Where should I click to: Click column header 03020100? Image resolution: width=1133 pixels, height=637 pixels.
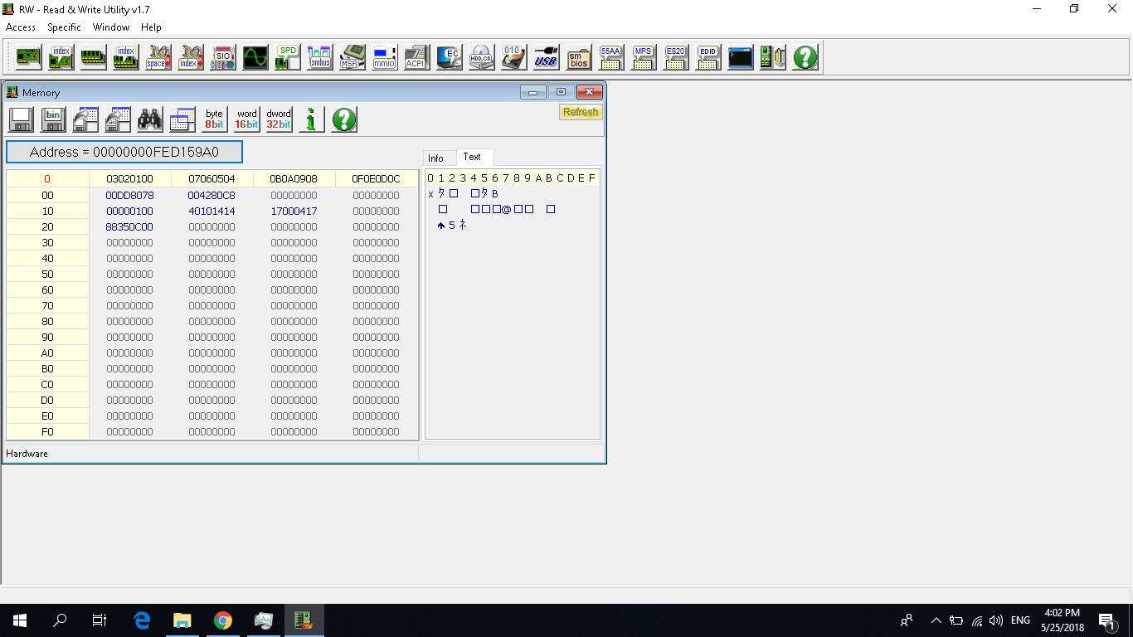129,178
